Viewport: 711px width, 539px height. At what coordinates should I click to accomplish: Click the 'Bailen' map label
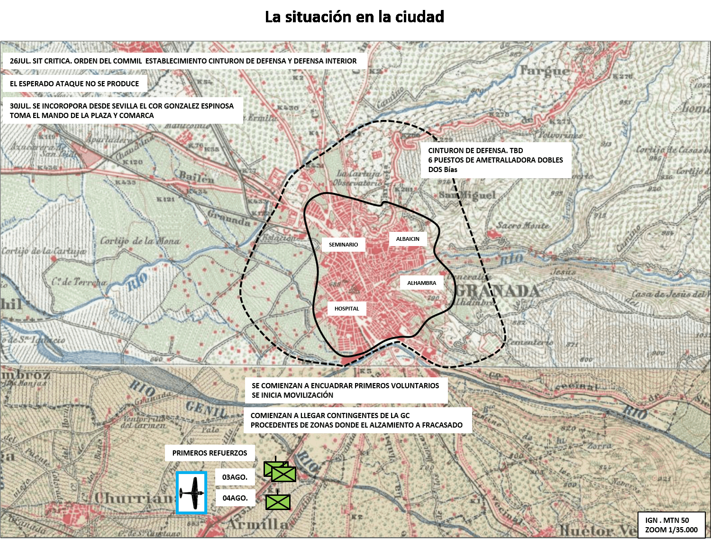tap(196, 177)
